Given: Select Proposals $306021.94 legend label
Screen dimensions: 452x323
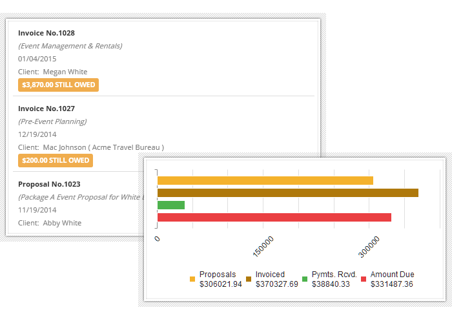Looking at the screenshot, I should 221,279.
